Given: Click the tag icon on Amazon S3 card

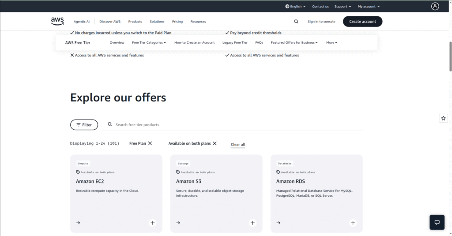Looking at the screenshot, I should [178, 172].
